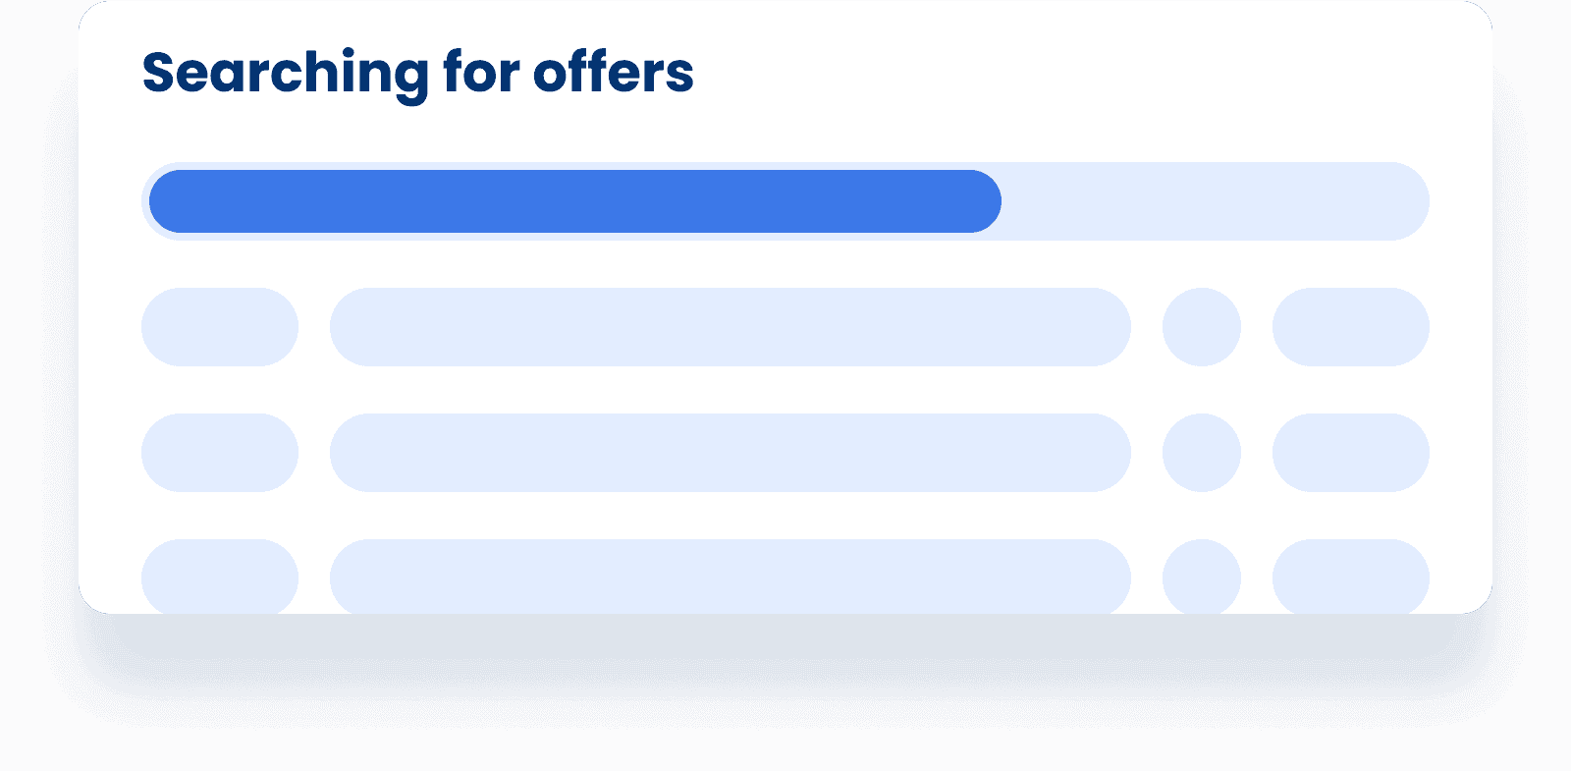This screenshot has height=771, width=1571.
Task: Select first row's small left placeholder pill
Action: coord(220,327)
